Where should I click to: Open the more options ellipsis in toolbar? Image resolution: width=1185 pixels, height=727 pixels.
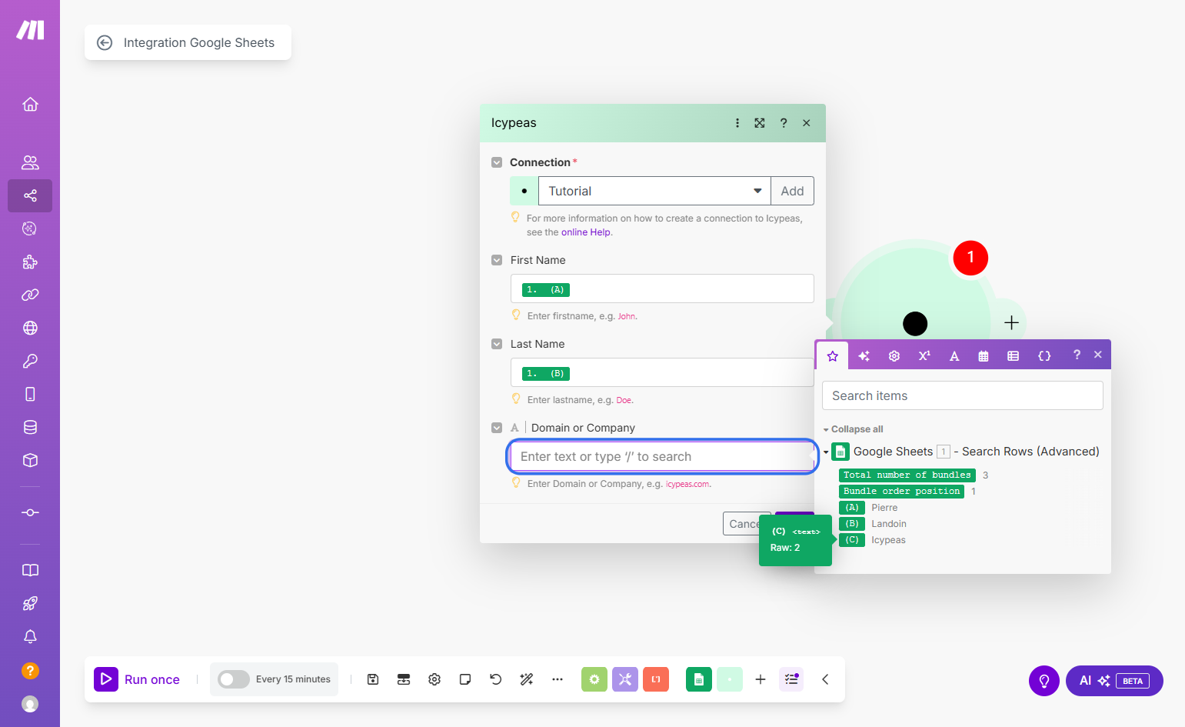pos(558,679)
